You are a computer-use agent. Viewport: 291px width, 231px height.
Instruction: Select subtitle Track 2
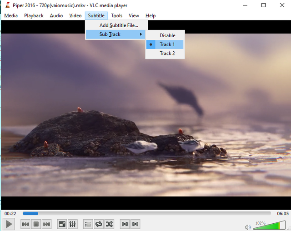coord(165,54)
